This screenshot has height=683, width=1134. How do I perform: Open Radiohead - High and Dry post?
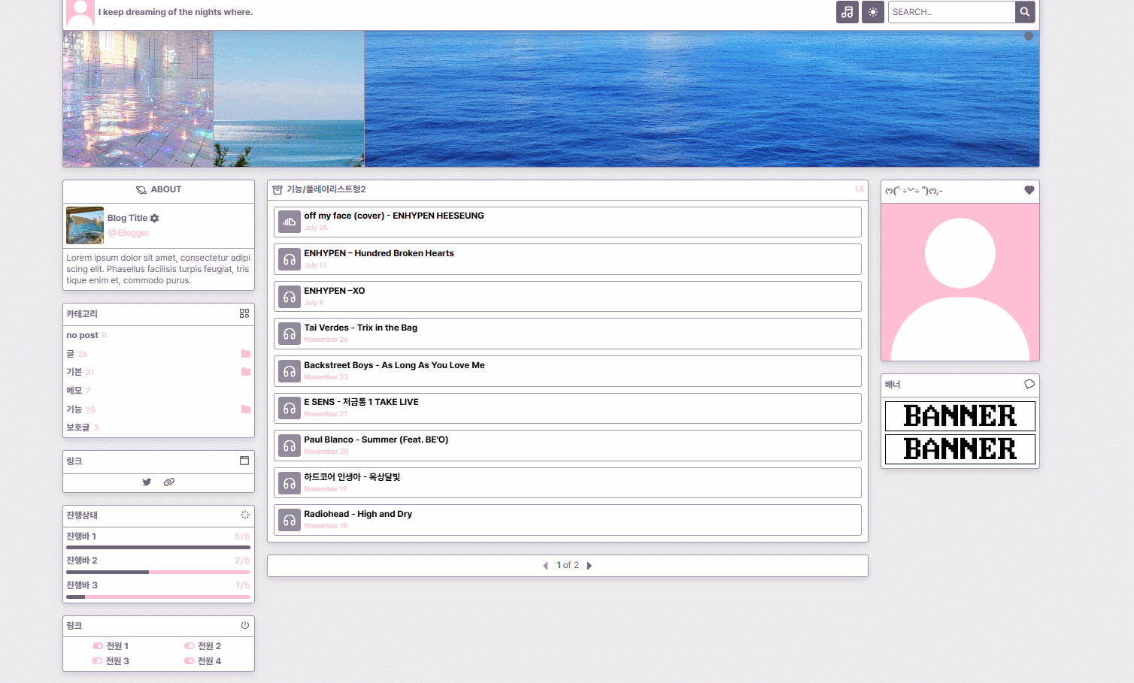(358, 514)
